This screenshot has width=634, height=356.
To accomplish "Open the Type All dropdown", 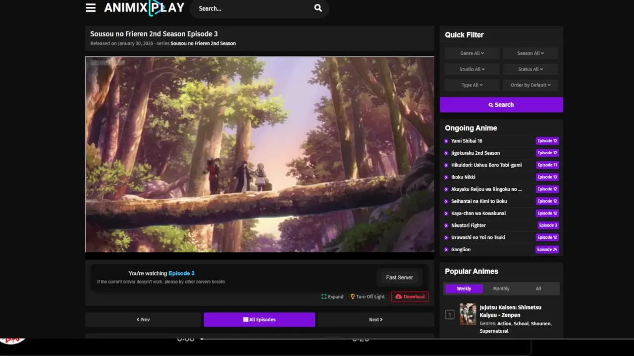I will click(472, 85).
